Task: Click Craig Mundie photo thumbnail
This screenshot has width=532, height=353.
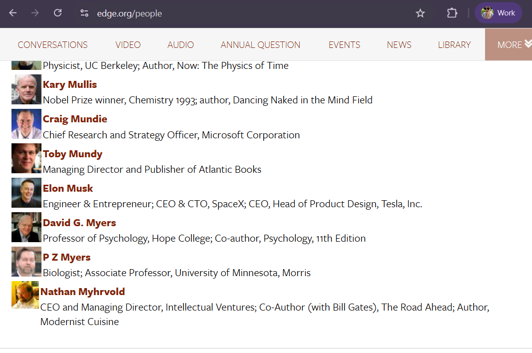Action: tap(26, 124)
